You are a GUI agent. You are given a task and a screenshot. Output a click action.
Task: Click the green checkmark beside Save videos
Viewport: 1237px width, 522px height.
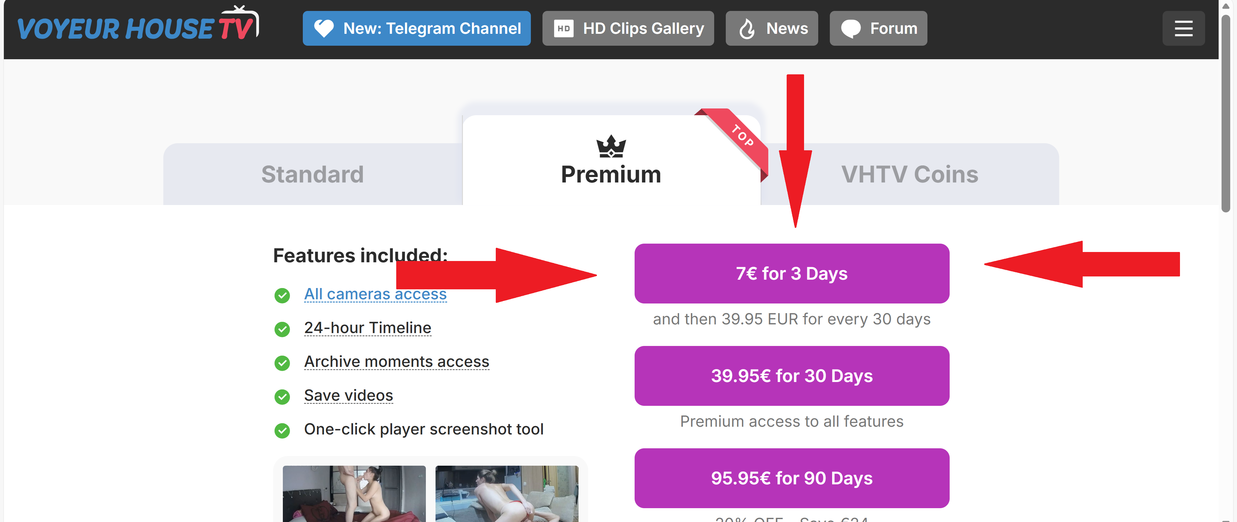pyautogui.click(x=282, y=397)
